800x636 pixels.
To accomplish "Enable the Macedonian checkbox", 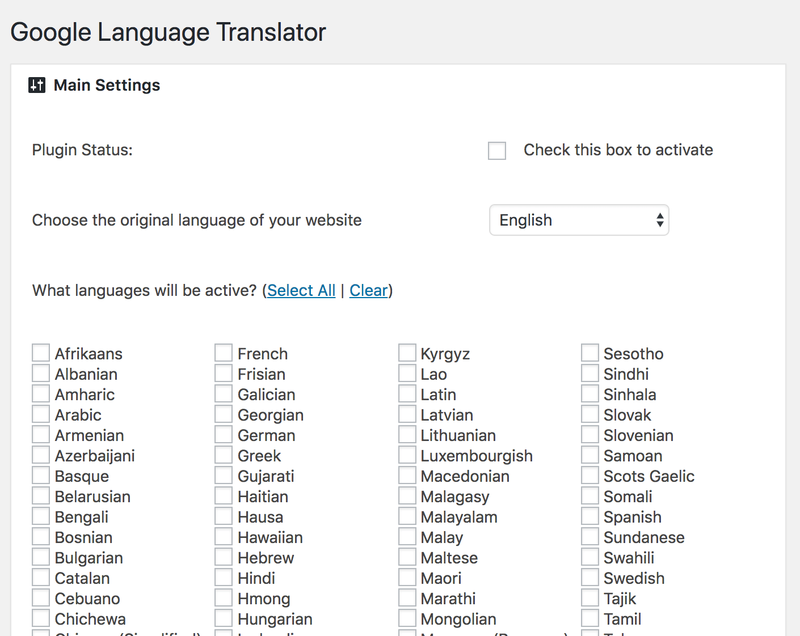I will [407, 475].
